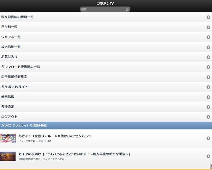Screen dimensions: 212x170
Task: Select ジャンル一覧 row
Action: click(x=11, y=37)
